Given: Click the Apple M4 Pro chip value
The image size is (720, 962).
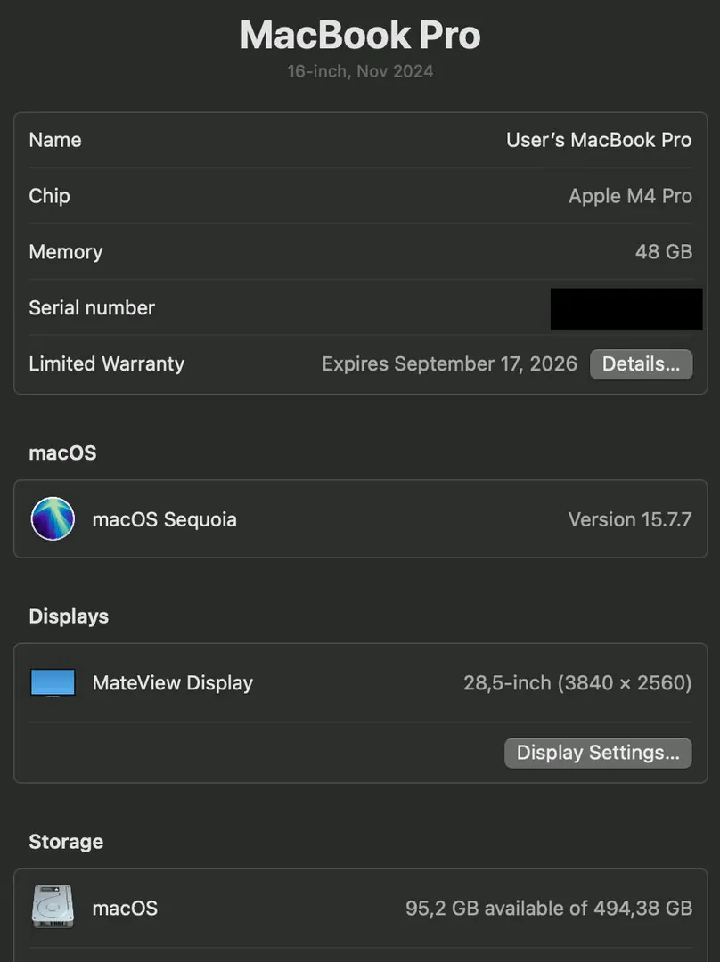Looking at the screenshot, I should [x=630, y=196].
